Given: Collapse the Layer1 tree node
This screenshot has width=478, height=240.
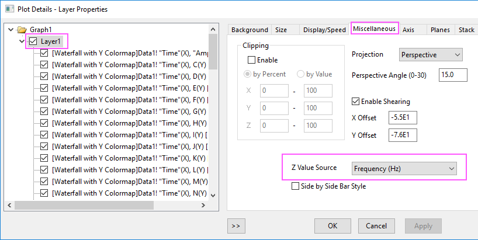Looking at the screenshot, I should (22, 41).
